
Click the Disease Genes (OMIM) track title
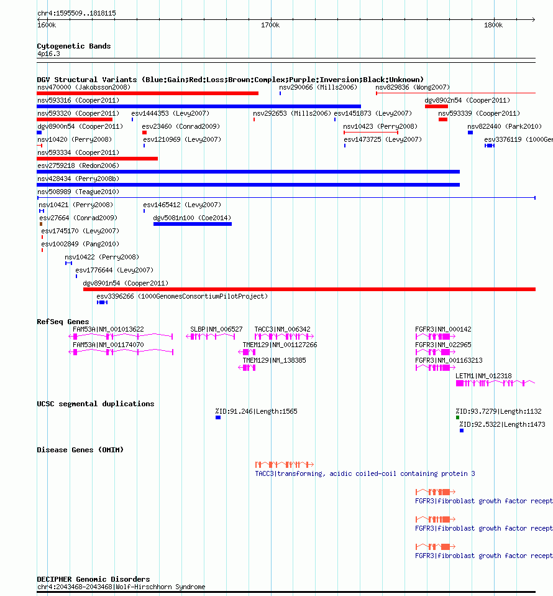(80, 450)
